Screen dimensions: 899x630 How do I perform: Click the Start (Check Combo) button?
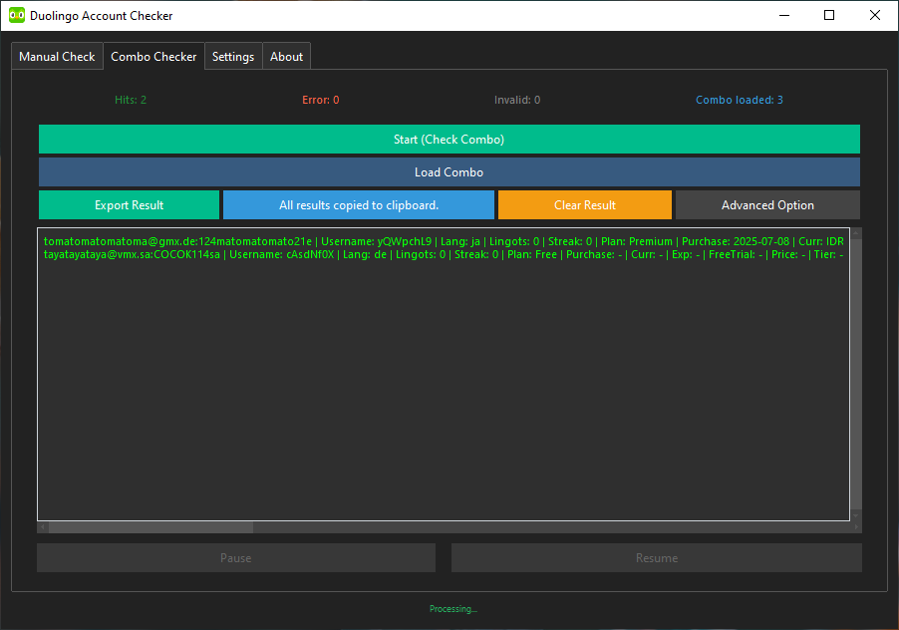449,140
